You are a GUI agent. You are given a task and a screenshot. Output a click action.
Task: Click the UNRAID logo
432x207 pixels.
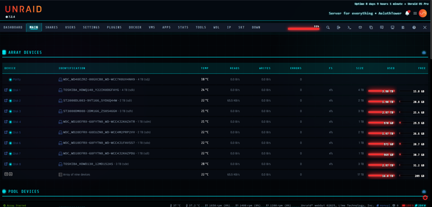pos(23,10)
